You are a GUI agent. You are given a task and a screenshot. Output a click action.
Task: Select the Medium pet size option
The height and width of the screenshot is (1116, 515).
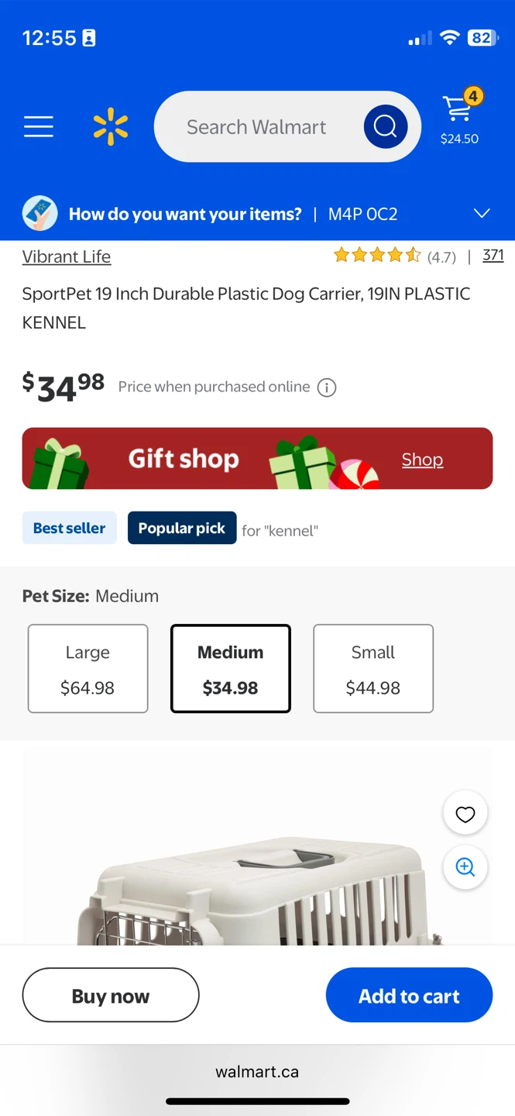[x=230, y=668]
